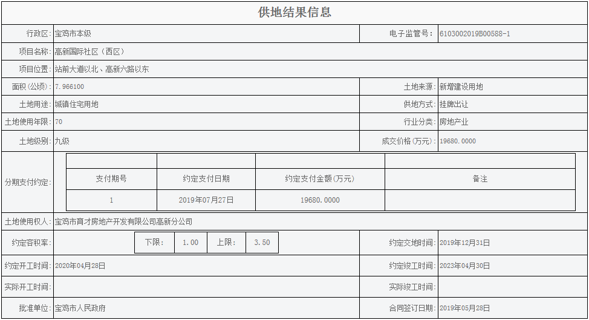Viewport: 589px width, 320px height.
Task: Click the industry category 房地产业 value
Action: point(454,122)
